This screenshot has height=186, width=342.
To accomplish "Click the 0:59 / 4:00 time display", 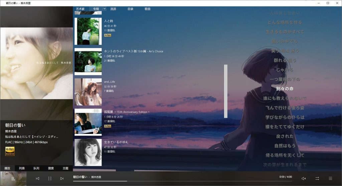I will (x=286, y=177).
